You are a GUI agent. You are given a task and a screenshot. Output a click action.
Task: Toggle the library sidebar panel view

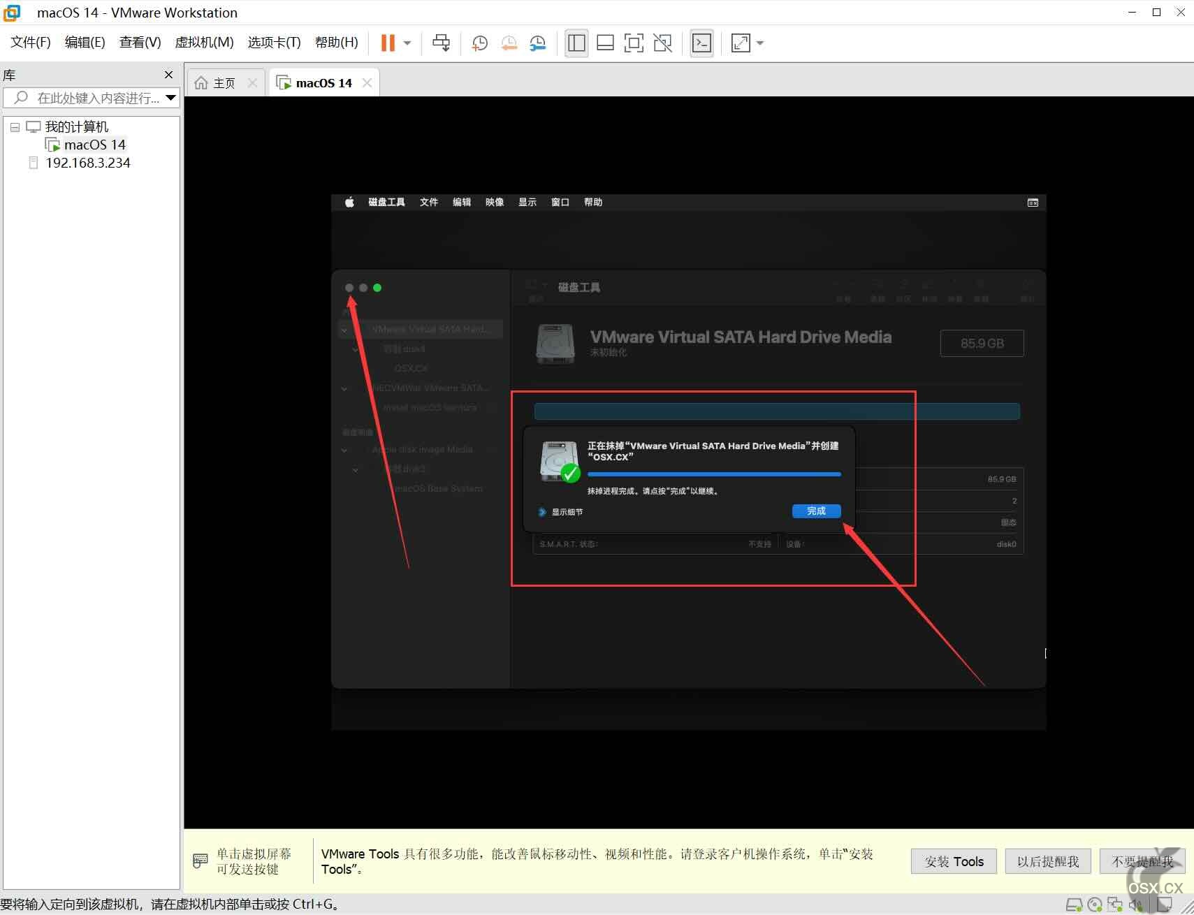click(576, 43)
